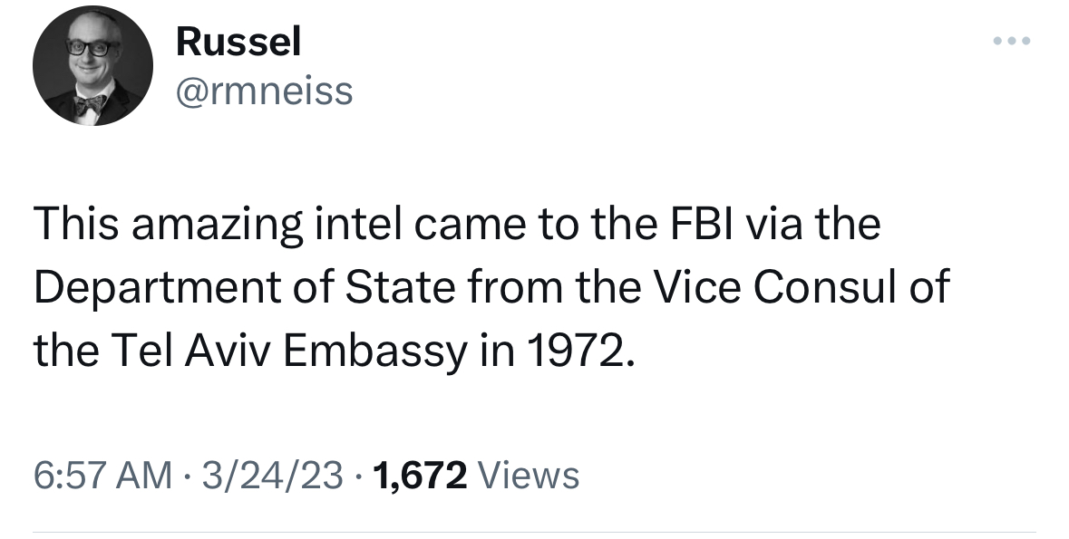Open the Russel display name link
Viewport: 1069px width, 539px height.
pyautogui.click(x=238, y=42)
